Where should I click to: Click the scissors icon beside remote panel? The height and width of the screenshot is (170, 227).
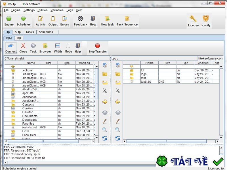click(118, 91)
